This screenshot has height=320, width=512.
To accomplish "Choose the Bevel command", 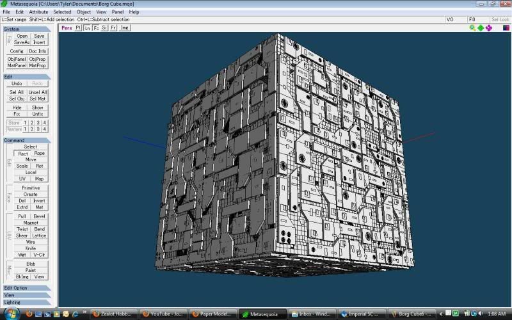I will [40, 216].
